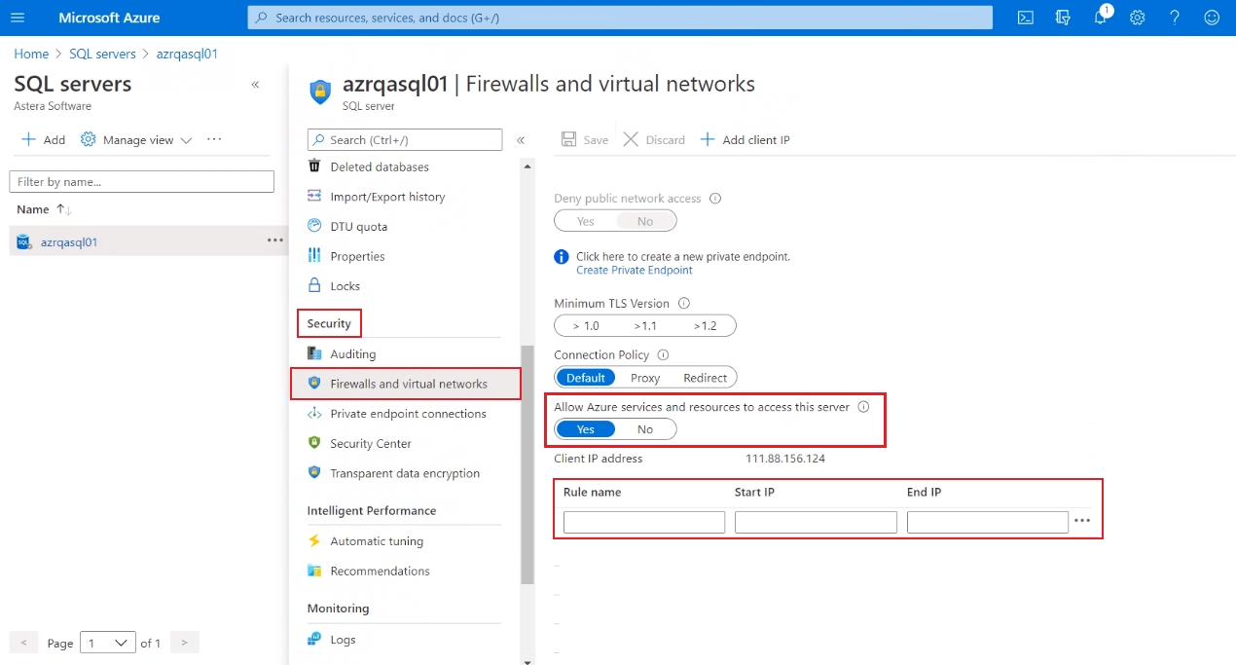Open Transparent data encryption
Image resolution: width=1236 pixels, height=665 pixels.
[405, 473]
